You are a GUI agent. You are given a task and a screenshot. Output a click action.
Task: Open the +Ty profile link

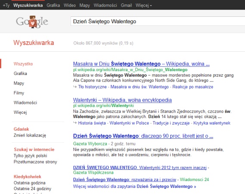click(x=6, y=5)
